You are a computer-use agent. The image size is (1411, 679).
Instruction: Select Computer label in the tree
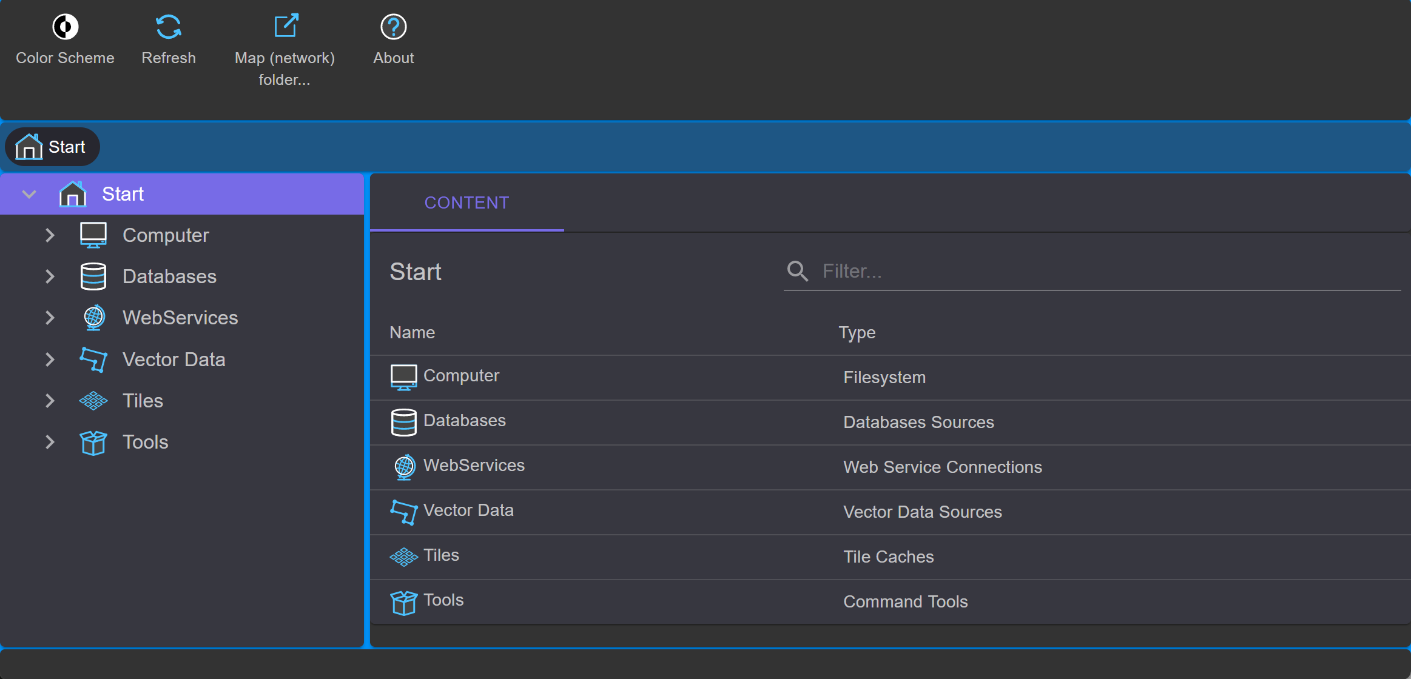166,235
